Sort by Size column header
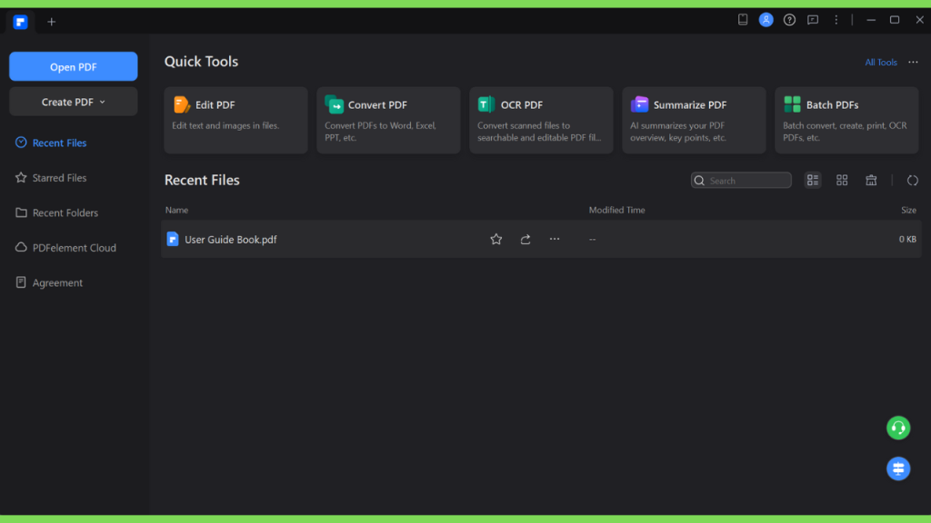 tap(908, 210)
